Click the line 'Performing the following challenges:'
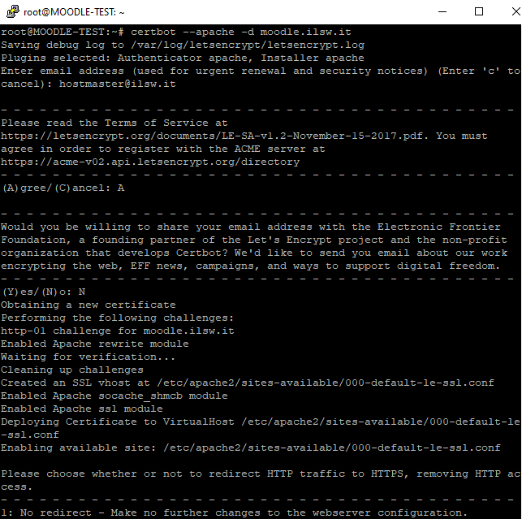Image resolution: width=522 pixels, height=519 pixels. coord(117,318)
